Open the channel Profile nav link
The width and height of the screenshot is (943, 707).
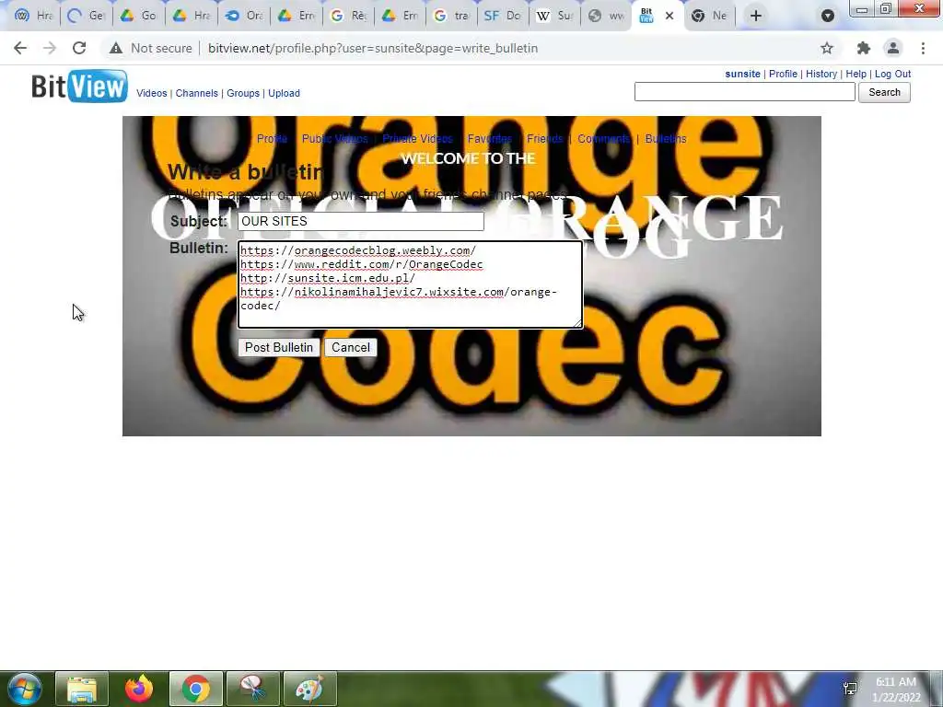coord(272,139)
